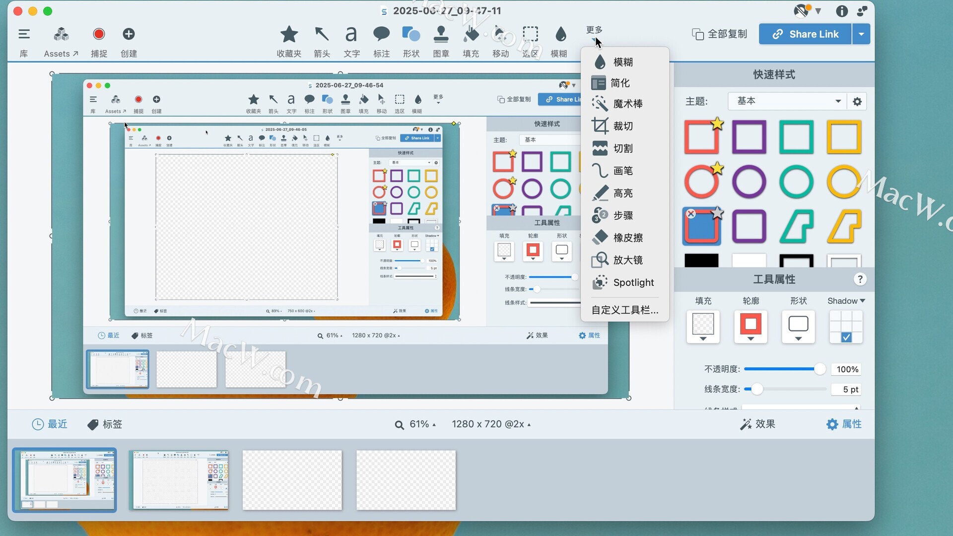Remove the blue filled square quick style

click(690, 214)
